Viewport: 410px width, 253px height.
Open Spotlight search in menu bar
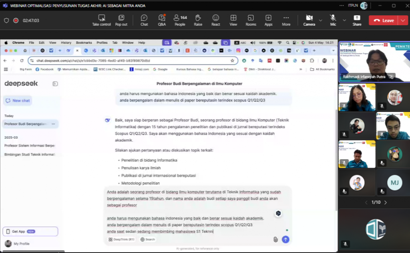287,43
